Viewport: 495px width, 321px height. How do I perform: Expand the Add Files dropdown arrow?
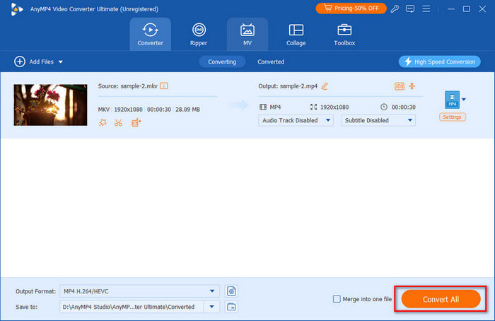click(x=61, y=62)
